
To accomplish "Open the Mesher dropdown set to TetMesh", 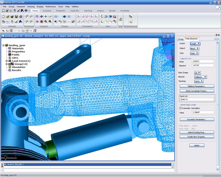I will 201,77.
